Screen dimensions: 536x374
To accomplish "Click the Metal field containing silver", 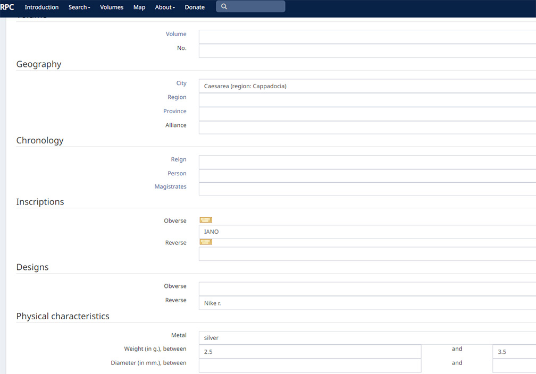I will pyautogui.click(x=367, y=338).
